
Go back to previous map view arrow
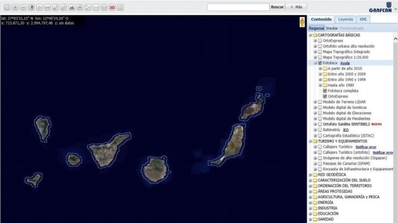[39, 7]
